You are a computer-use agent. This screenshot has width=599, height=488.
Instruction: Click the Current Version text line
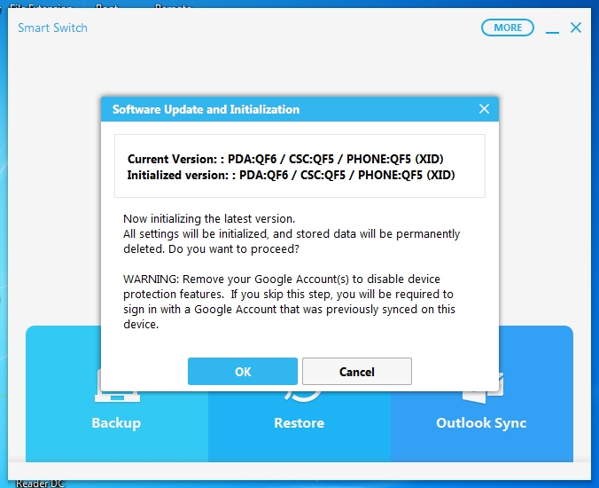(285, 159)
